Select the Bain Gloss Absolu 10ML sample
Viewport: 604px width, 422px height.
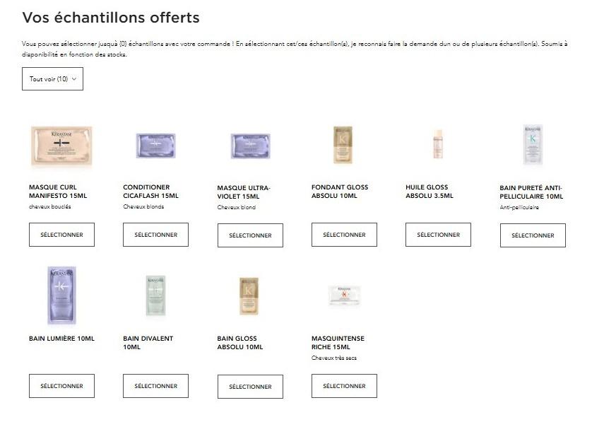[250, 387]
